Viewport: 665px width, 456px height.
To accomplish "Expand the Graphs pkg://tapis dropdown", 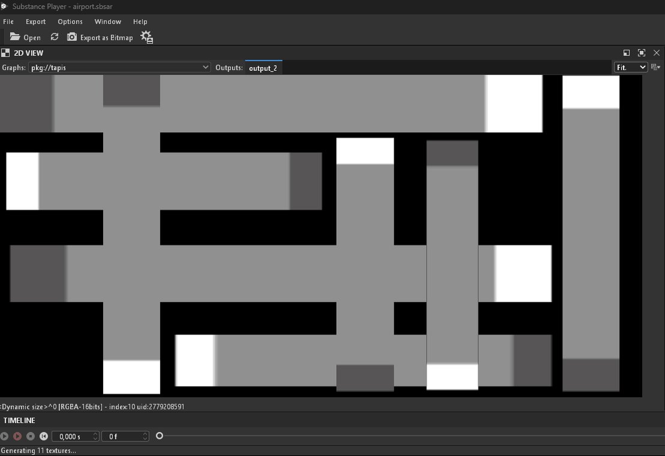I will click(x=119, y=67).
